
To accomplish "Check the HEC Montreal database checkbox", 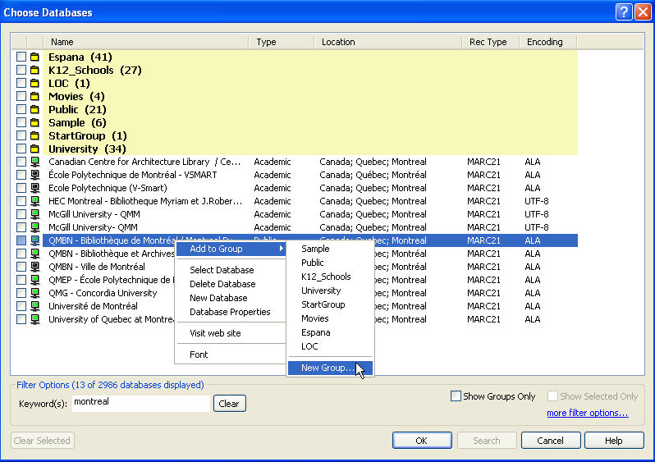I will (21, 201).
